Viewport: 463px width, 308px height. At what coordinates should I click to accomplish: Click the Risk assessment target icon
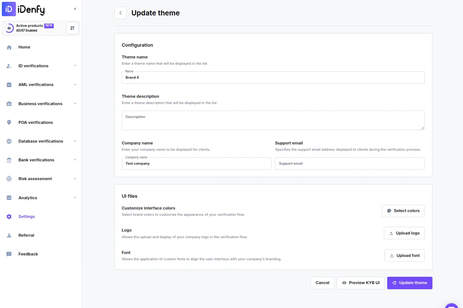click(x=9, y=179)
